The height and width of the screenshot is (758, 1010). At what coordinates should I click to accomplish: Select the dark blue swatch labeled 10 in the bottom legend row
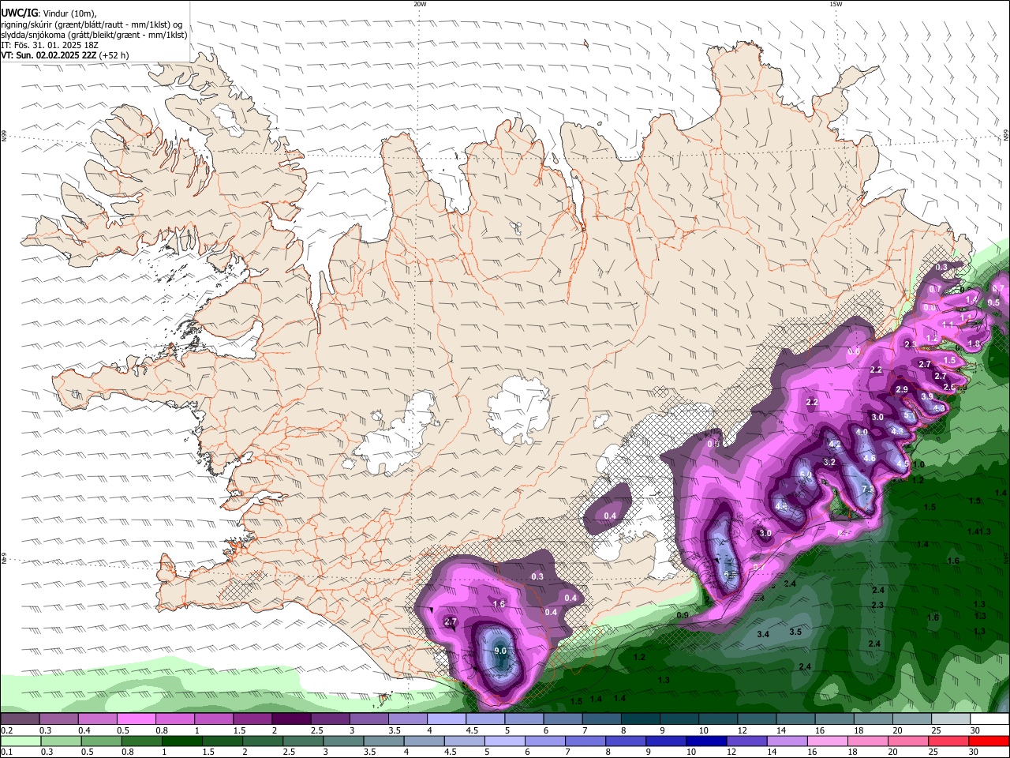(x=705, y=741)
